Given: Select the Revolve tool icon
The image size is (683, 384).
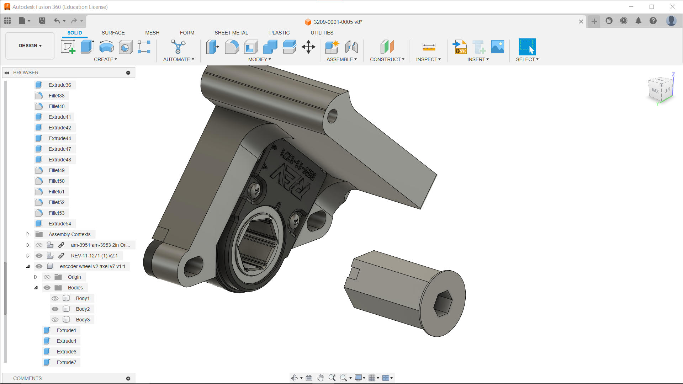Looking at the screenshot, I should point(106,47).
